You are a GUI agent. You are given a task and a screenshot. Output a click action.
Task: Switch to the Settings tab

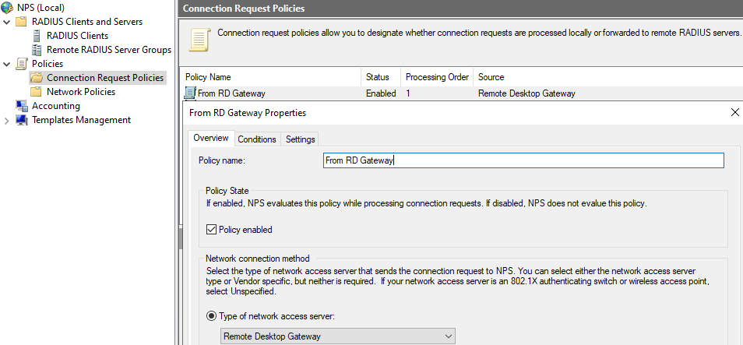pos(301,139)
